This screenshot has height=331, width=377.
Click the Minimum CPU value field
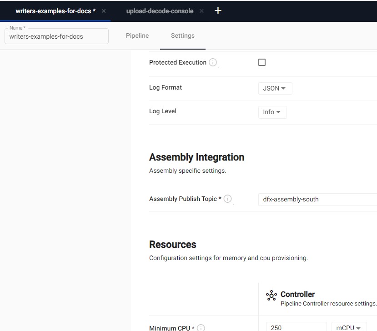tap(296, 326)
